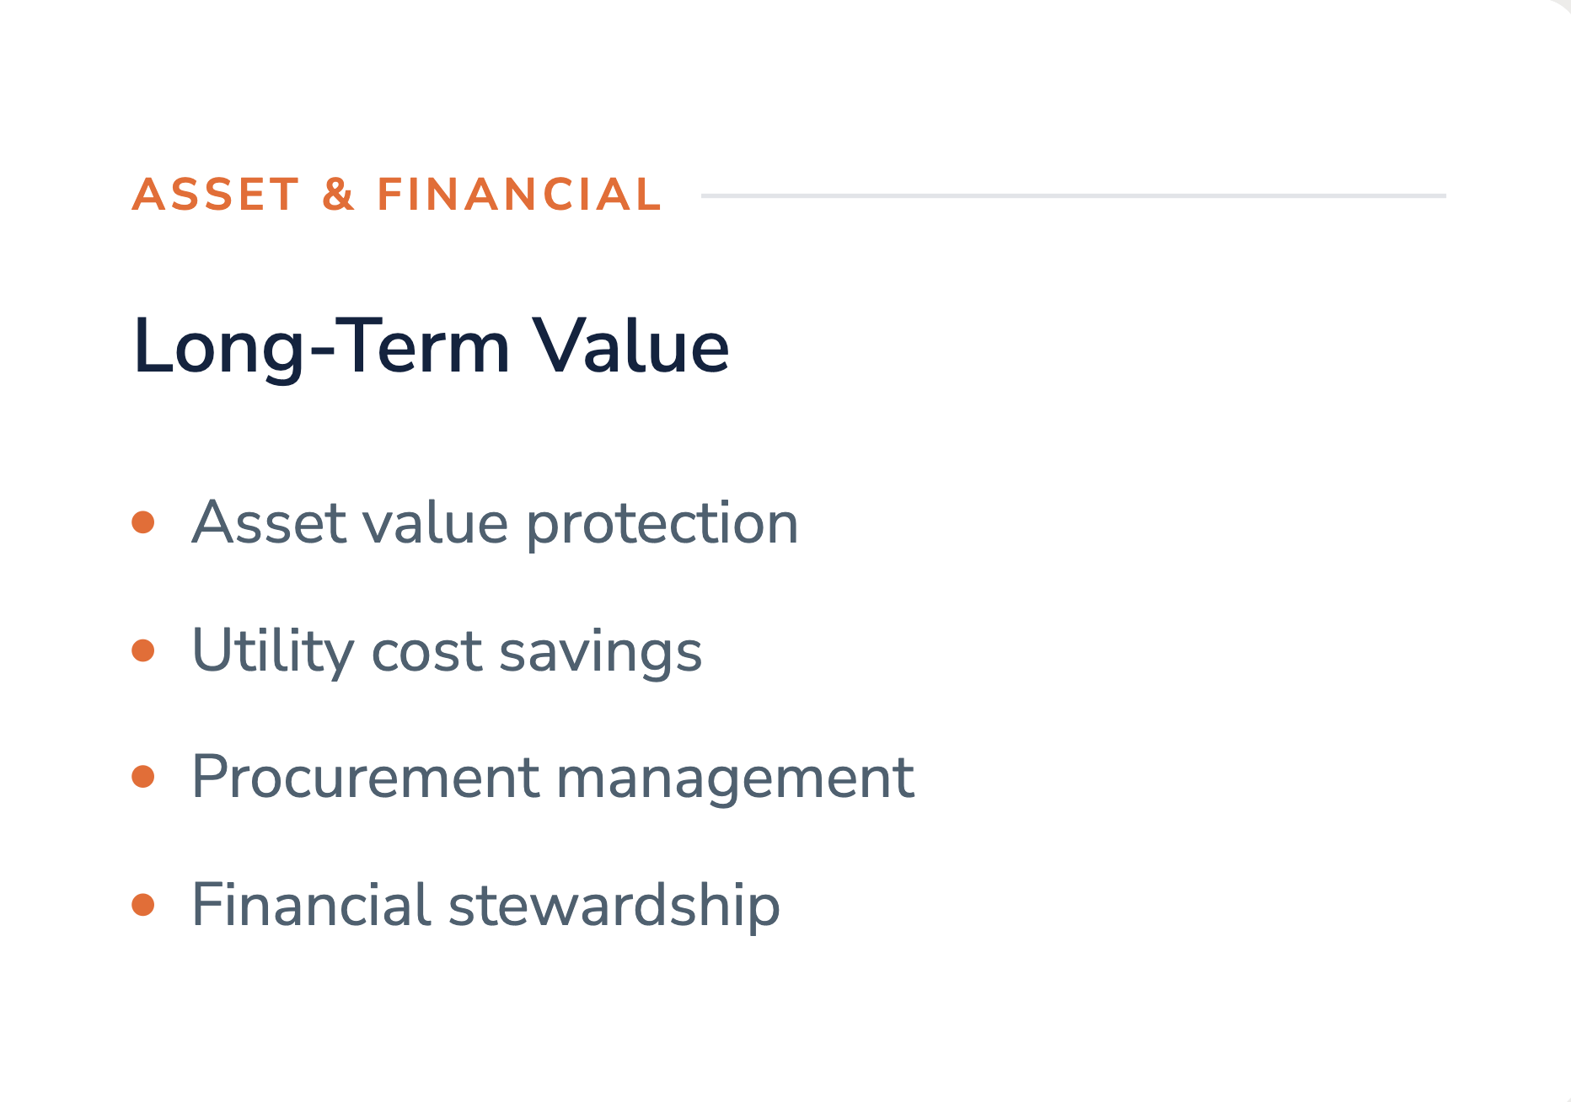Image resolution: width=1571 pixels, height=1102 pixels.
Task: Select the ASSET & FINANCIAL category label
Action: [x=397, y=195]
